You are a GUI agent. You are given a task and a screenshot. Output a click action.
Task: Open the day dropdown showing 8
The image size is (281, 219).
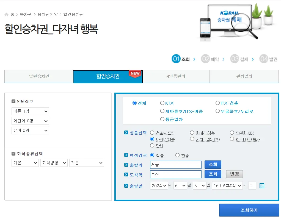(x=200, y=186)
